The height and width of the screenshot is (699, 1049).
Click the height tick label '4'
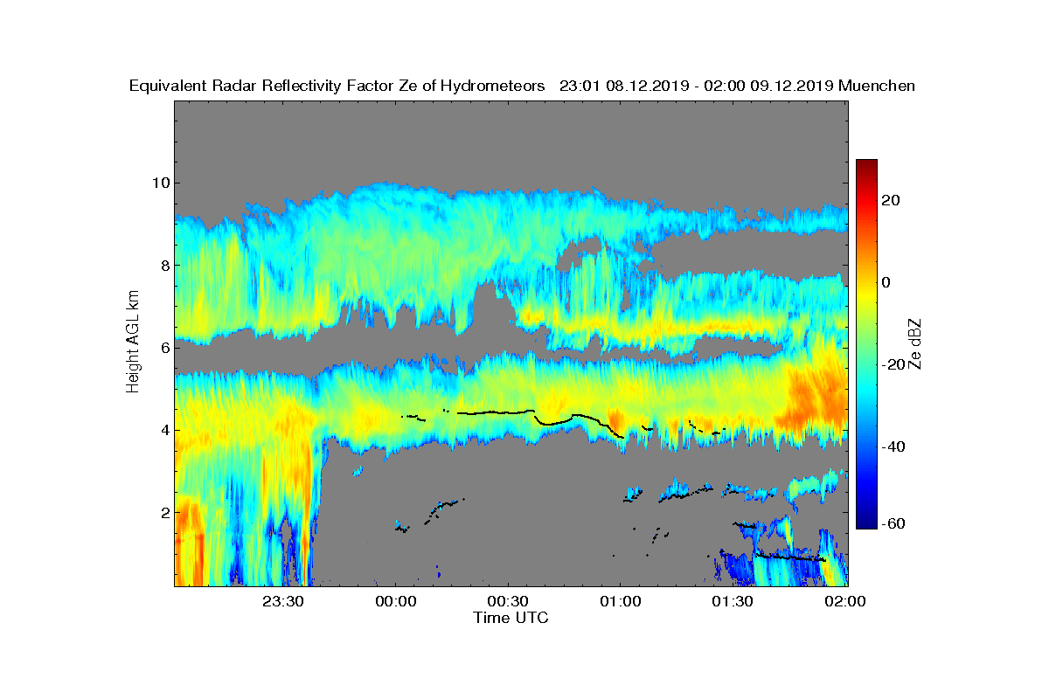click(163, 430)
